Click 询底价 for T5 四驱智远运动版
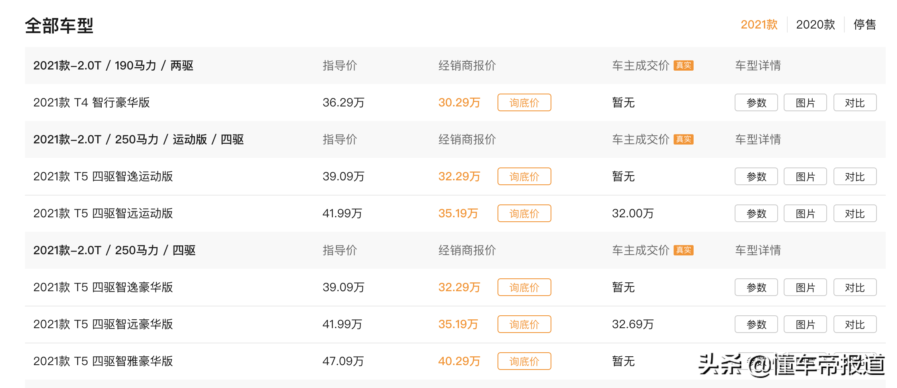The image size is (897, 388). [524, 213]
